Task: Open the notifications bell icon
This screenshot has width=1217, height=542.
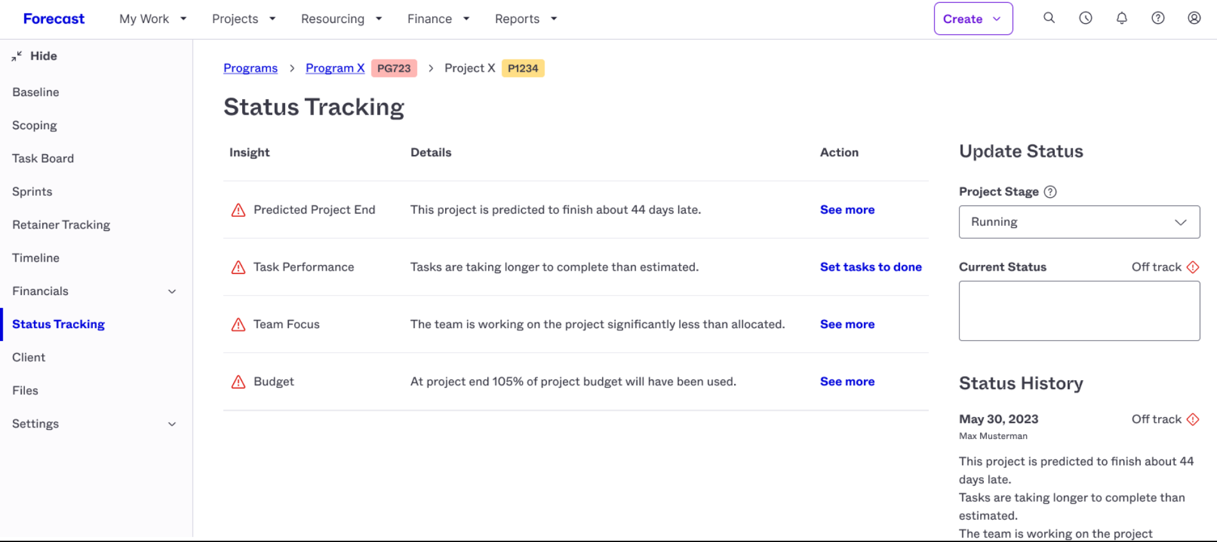Action: pyautogui.click(x=1122, y=18)
